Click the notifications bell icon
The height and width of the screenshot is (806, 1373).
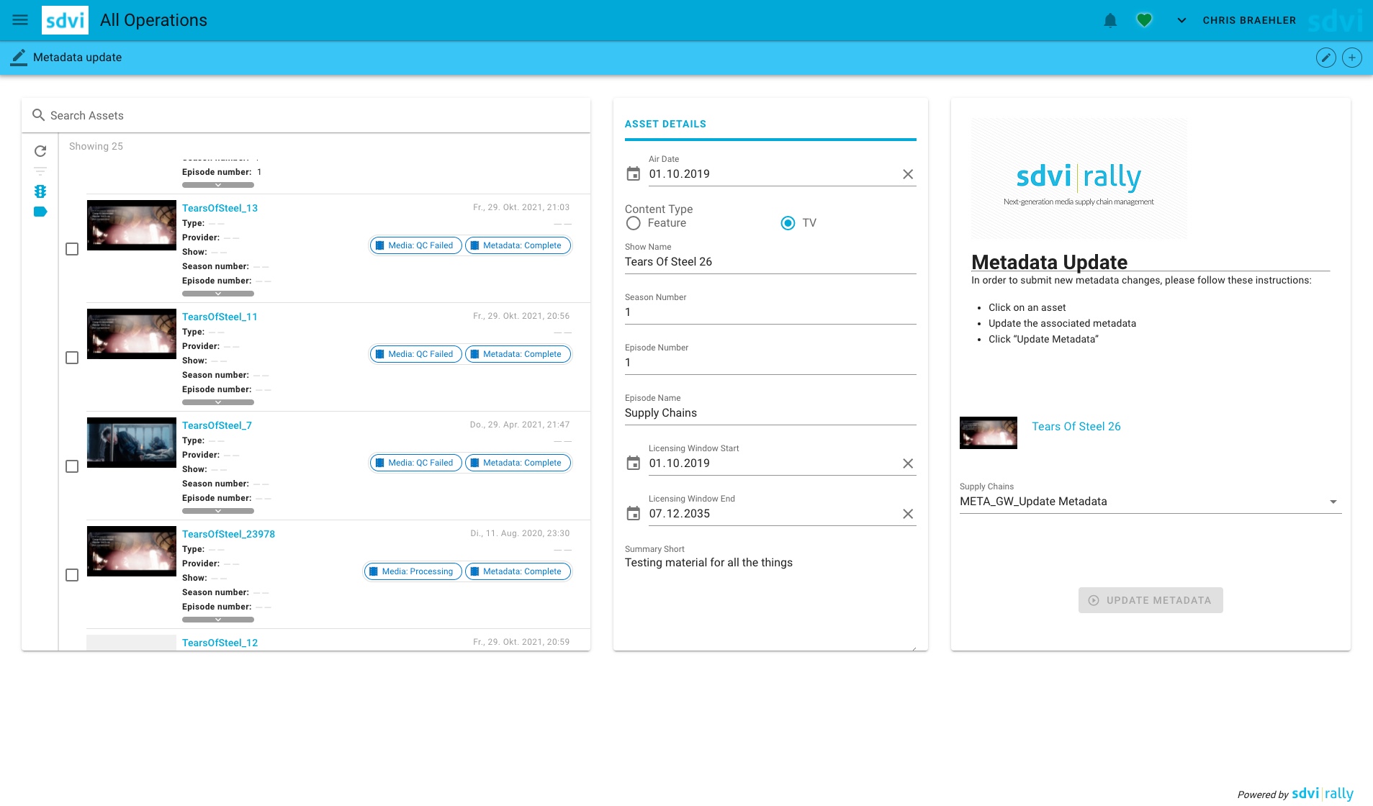[1110, 20]
